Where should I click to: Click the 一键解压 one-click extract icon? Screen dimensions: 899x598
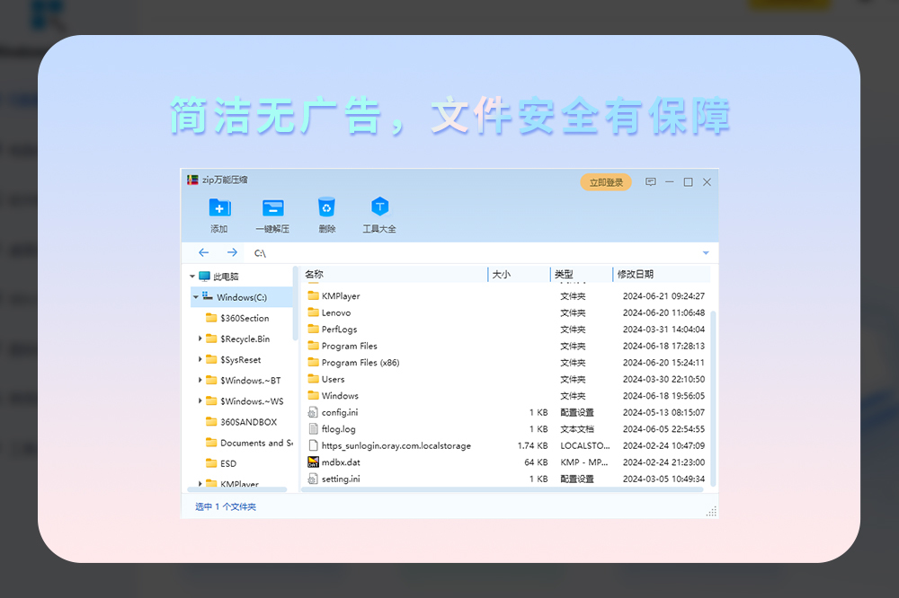(x=272, y=208)
